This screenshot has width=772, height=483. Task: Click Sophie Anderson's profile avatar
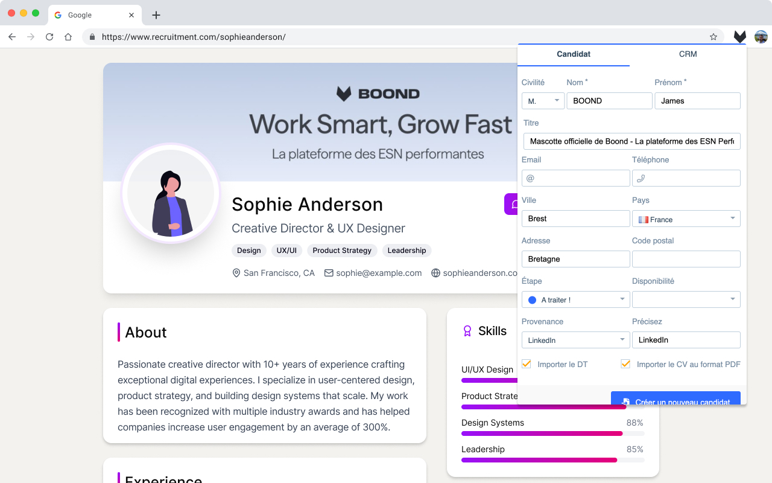[171, 193]
